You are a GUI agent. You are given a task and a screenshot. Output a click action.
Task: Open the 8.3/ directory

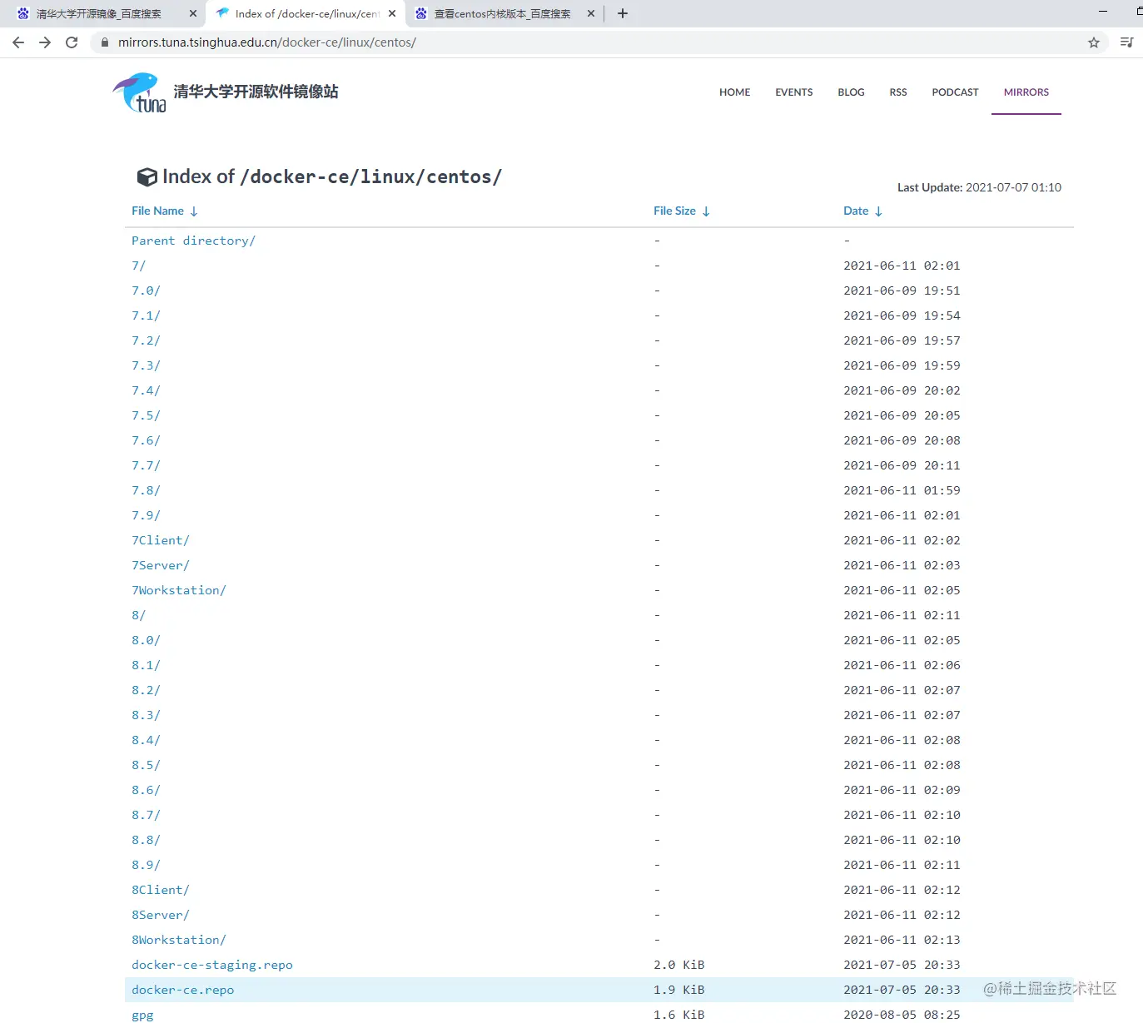click(146, 715)
